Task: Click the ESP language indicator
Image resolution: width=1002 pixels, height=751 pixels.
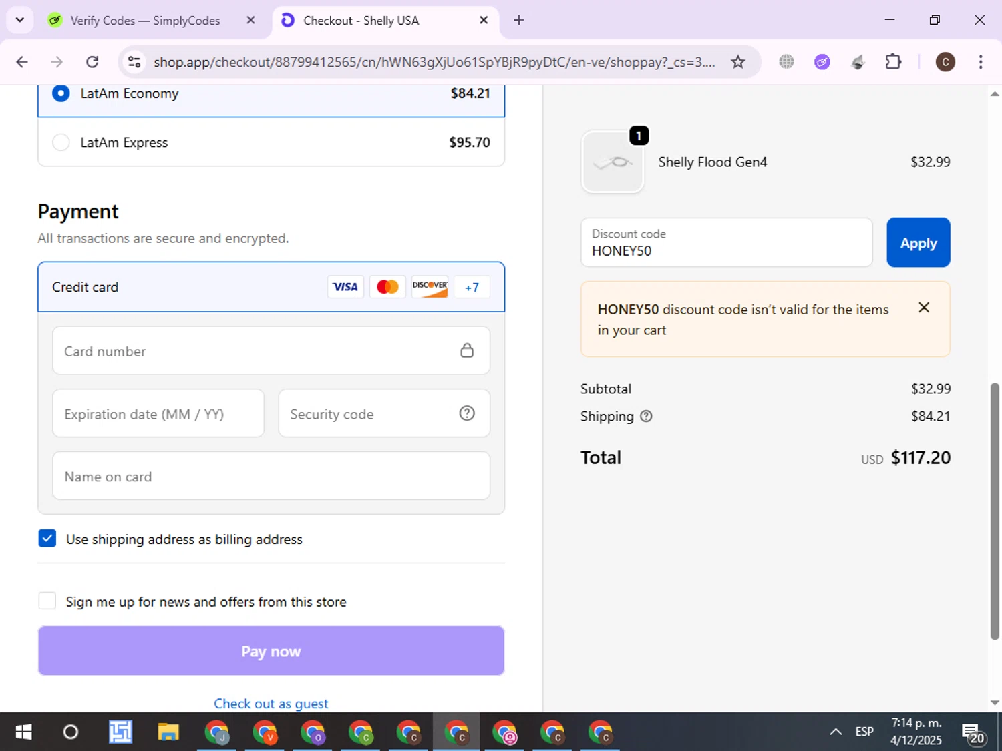Action: click(864, 732)
